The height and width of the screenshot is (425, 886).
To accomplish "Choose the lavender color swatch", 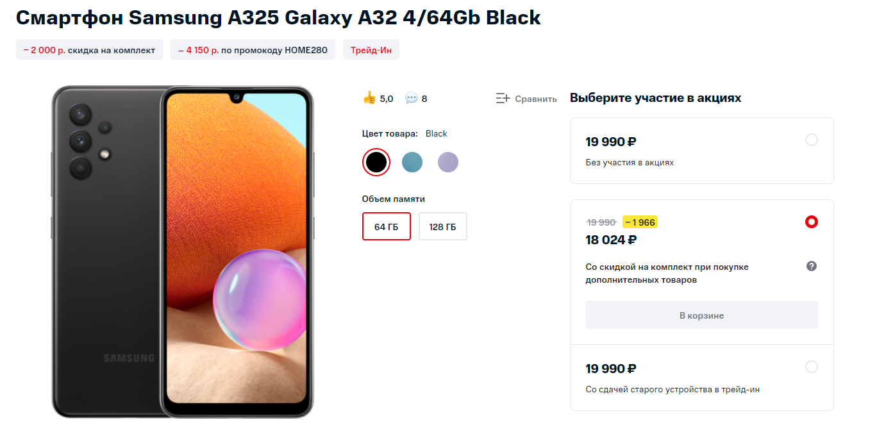I will [x=448, y=162].
